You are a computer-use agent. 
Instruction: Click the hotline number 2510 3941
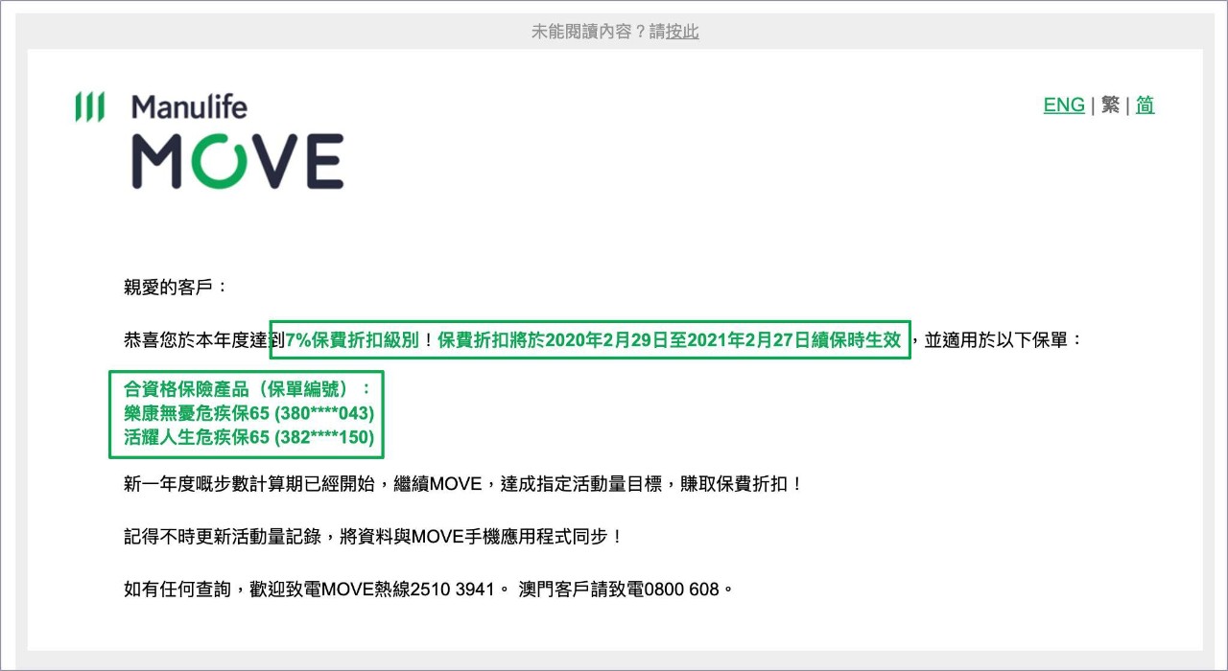click(x=455, y=589)
